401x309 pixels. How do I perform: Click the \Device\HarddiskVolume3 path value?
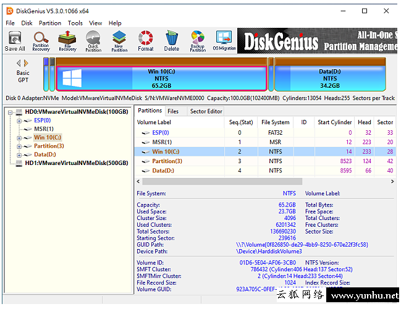(269, 252)
